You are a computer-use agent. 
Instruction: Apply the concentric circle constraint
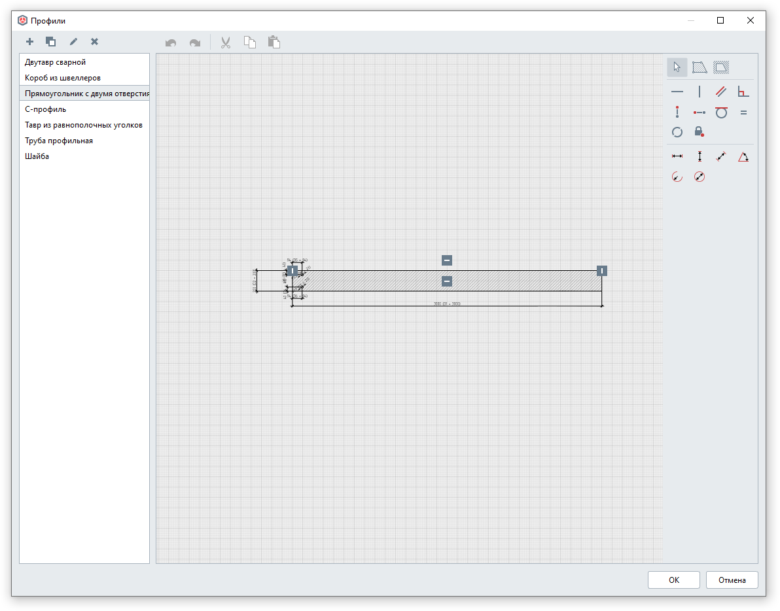pyautogui.click(x=677, y=132)
